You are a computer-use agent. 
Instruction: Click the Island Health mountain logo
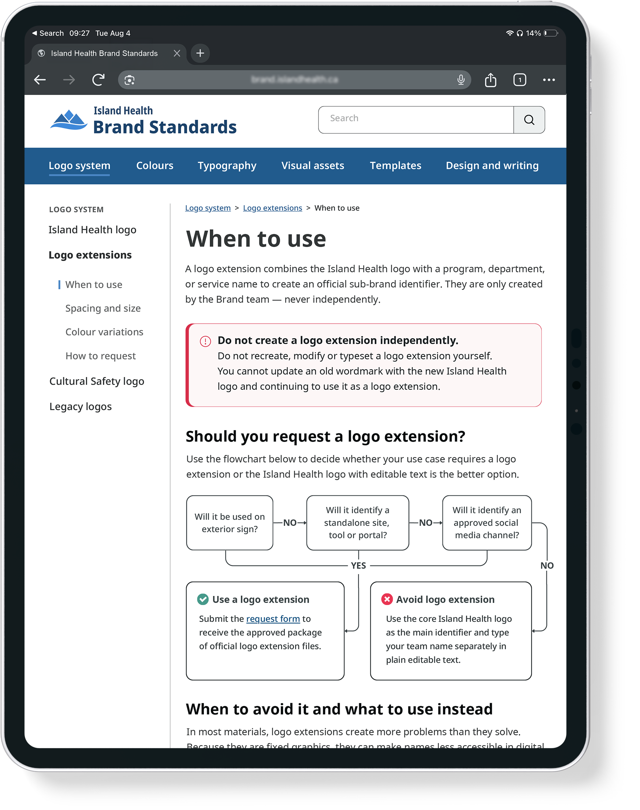[69, 120]
